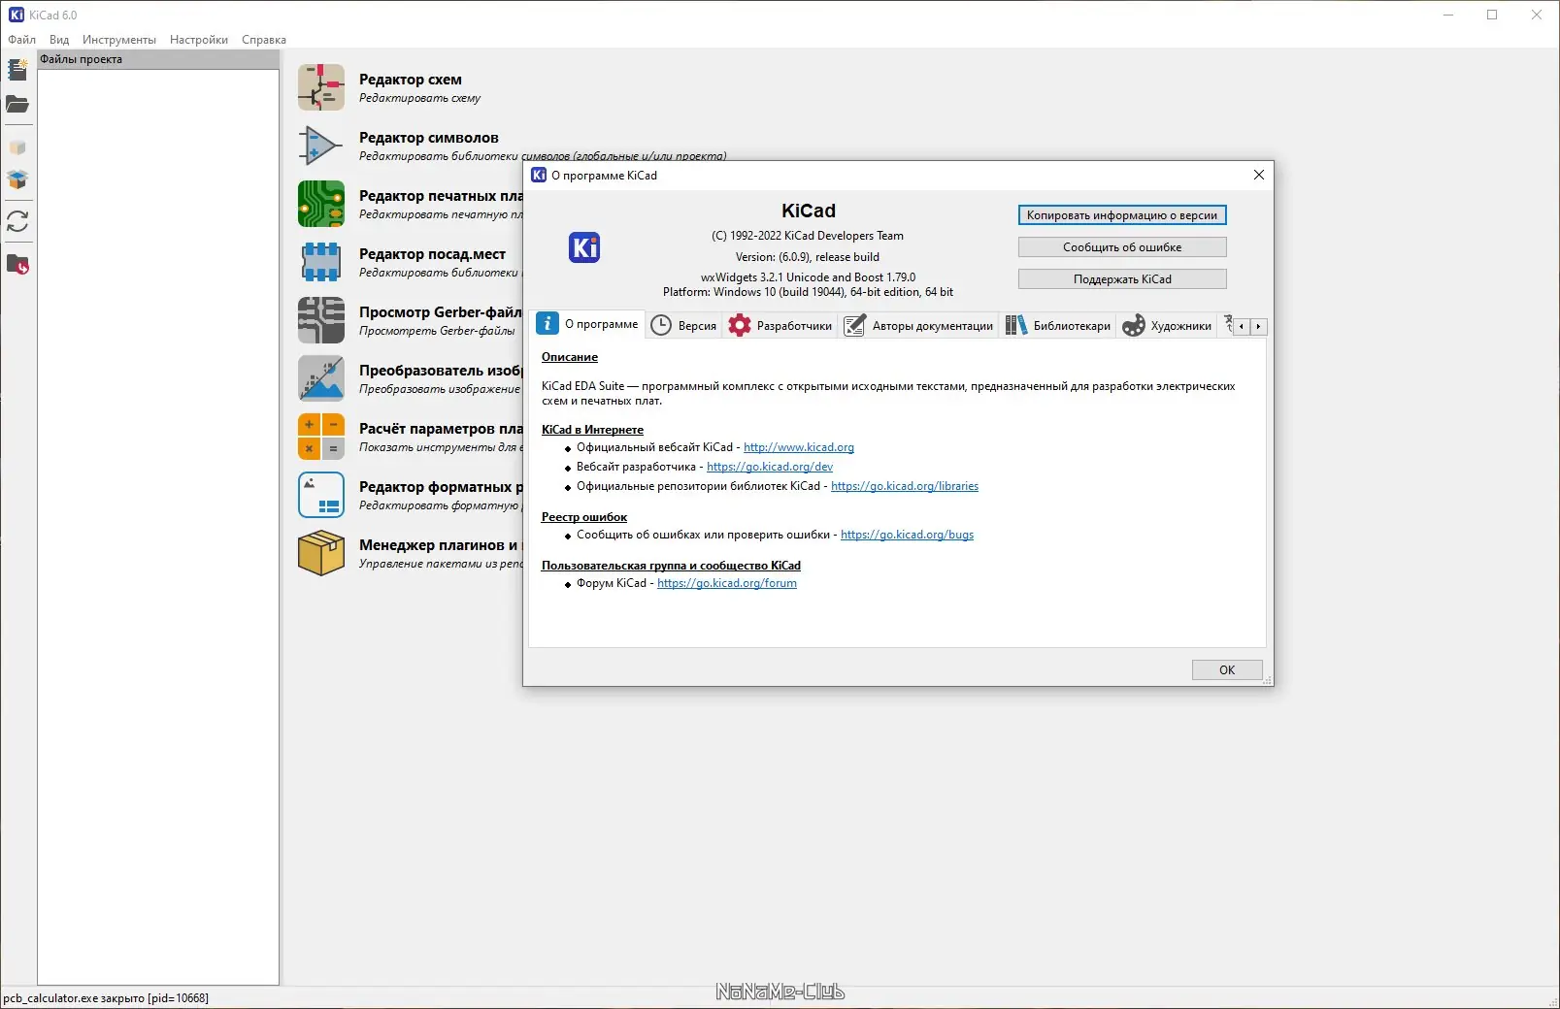This screenshot has width=1560, height=1009.
Task: Open the go.kicad.org/libraries link
Action: coord(905,486)
